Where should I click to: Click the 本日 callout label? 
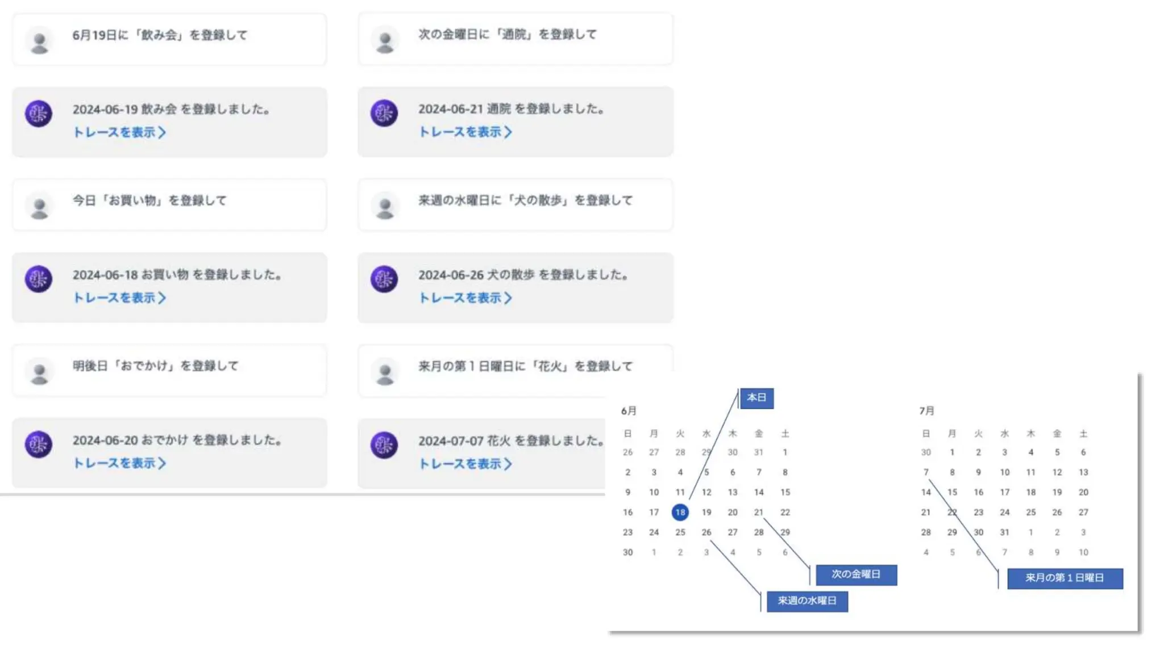[756, 398]
